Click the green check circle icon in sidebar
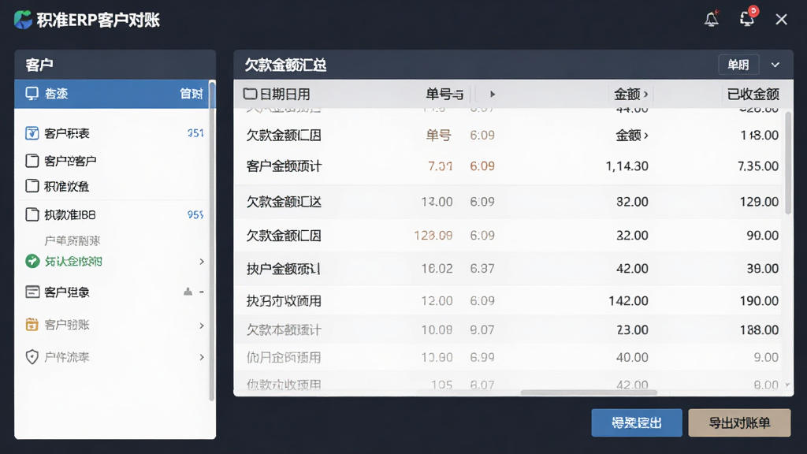Screen dimensions: 807x454 (32, 262)
